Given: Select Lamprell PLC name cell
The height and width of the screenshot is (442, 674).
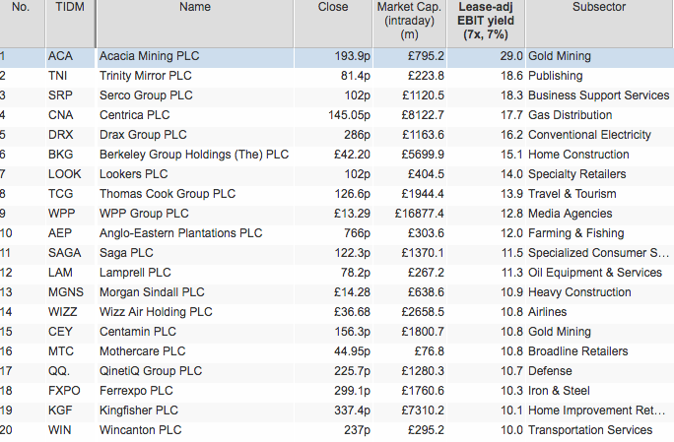Looking at the screenshot, I should click(x=135, y=274).
